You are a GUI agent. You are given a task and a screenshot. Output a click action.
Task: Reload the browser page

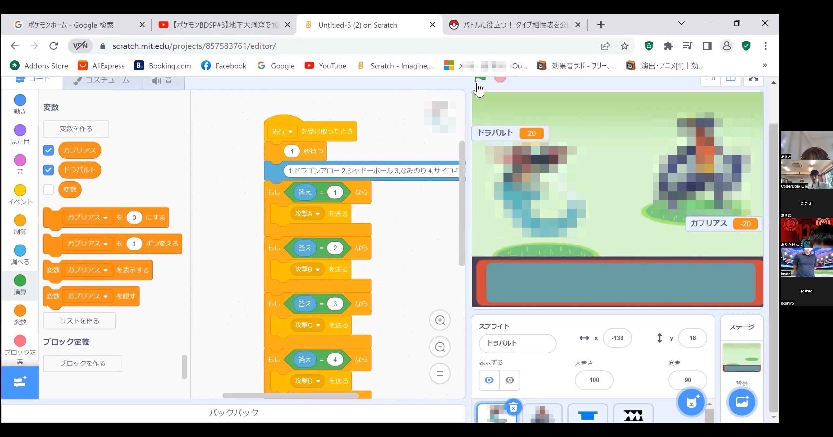(54, 46)
